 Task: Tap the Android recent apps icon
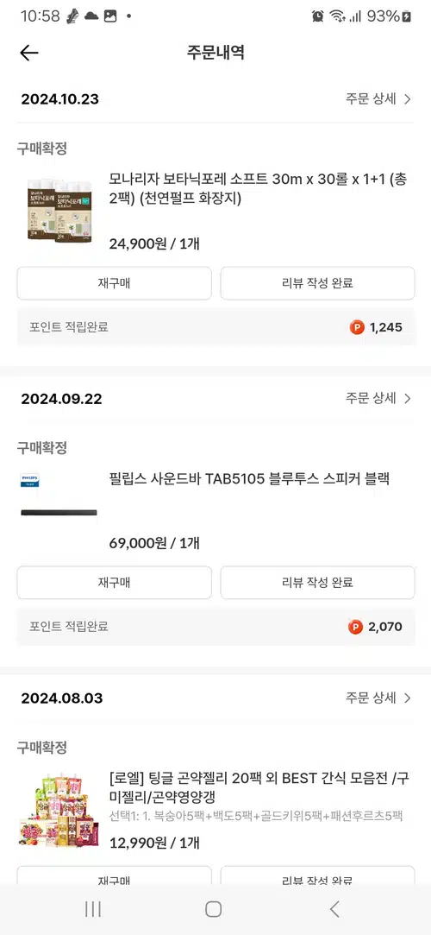coord(93,909)
